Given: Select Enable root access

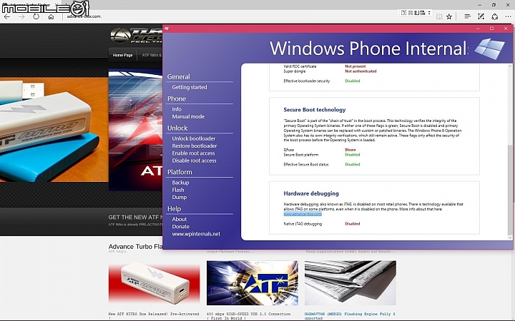Looking at the screenshot, I should 193,153.
